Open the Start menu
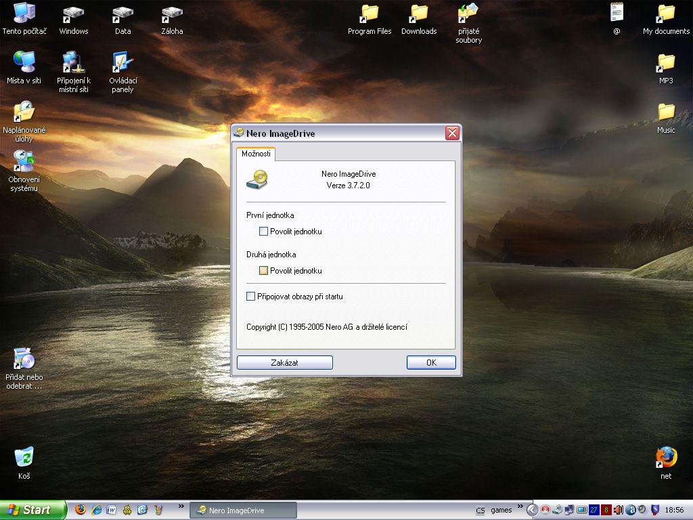 pos(32,510)
